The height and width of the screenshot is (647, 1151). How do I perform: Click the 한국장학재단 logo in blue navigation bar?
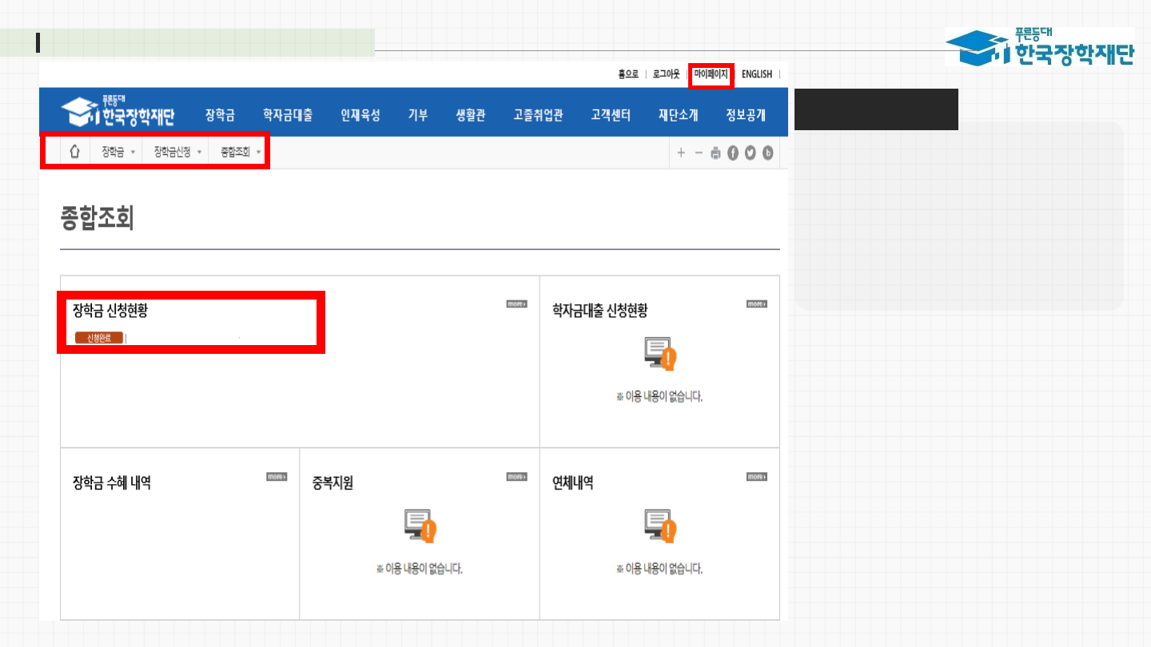pyautogui.click(x=117, y=113)
